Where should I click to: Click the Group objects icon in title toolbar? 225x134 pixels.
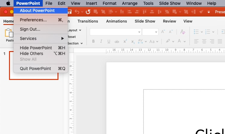(x=167, y=12)
